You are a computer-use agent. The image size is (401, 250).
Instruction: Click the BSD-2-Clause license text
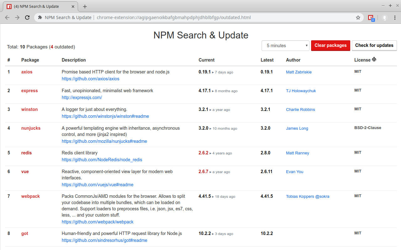[368, 127]
